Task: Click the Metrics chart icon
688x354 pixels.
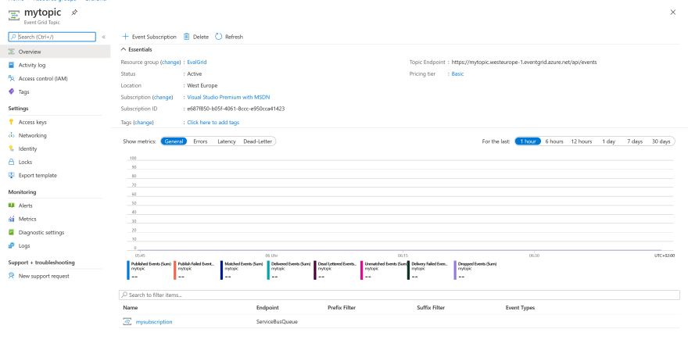Action: (12, 219)
